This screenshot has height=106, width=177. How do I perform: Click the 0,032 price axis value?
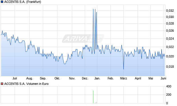pyautogui.click(x=170, y=11)
